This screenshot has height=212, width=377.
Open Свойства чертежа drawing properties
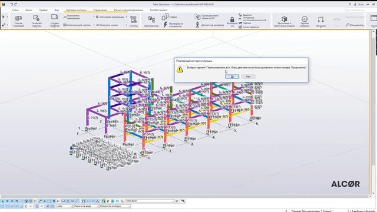click(x=37, y=21)
